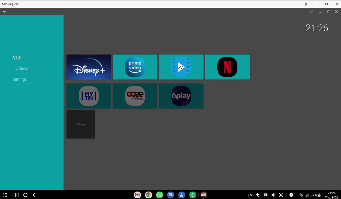
Task: Open Settings from the sidebar menu
Action: pyautogui.click(x=20, y=79)
